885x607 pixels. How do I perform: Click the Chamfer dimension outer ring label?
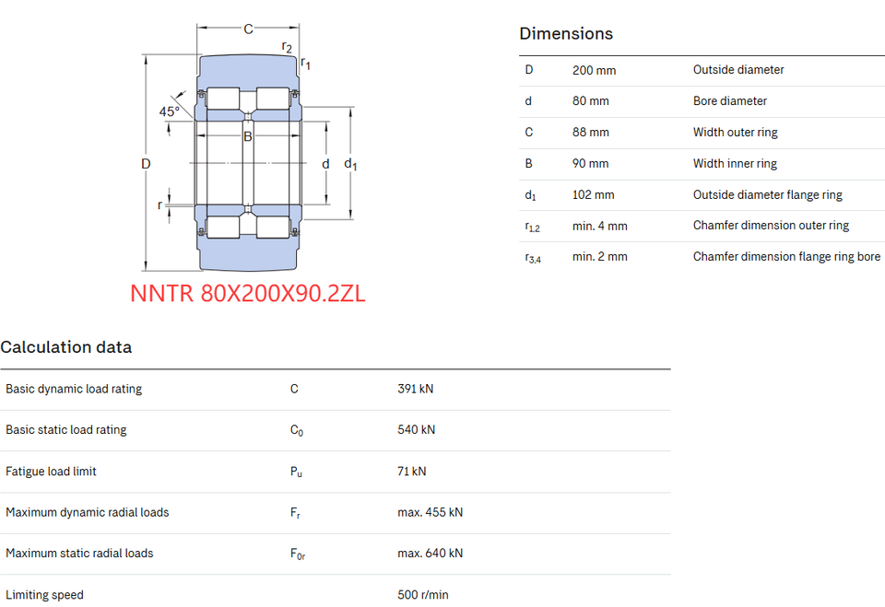click(x=771, y=226)
